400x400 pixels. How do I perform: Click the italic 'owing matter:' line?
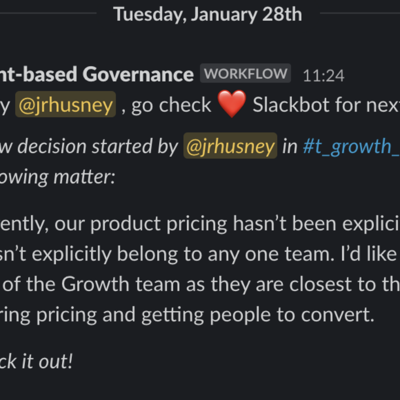[57, 177]
